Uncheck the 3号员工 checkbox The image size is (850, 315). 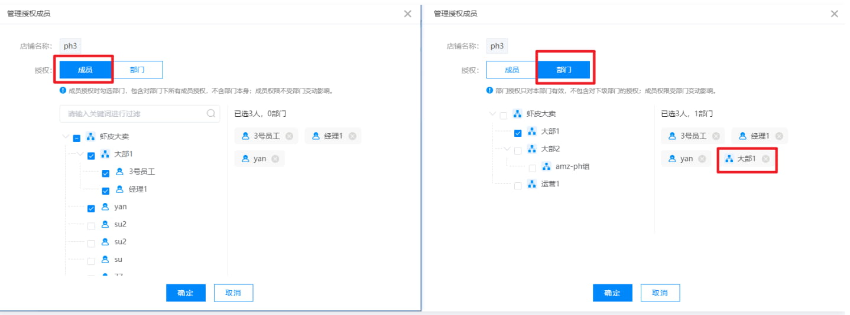(x=106, y=173)
